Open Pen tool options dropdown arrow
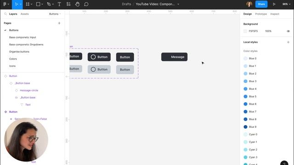294x165 pixels. 53,4
